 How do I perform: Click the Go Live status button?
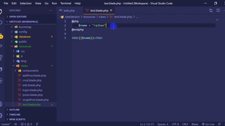[208, 124]
